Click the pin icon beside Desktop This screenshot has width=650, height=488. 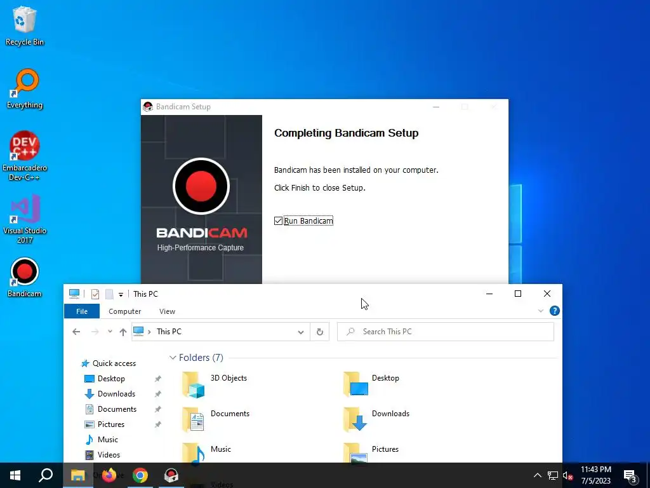157,379
